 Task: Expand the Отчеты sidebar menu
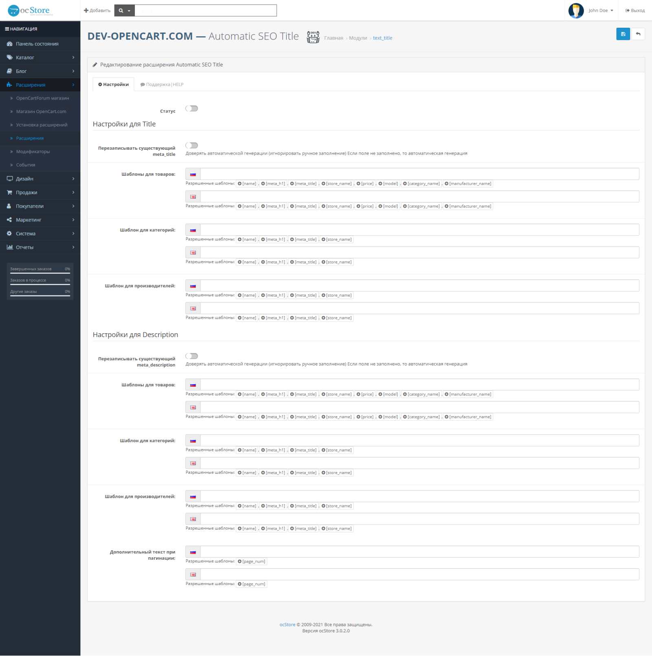(40, 247)
